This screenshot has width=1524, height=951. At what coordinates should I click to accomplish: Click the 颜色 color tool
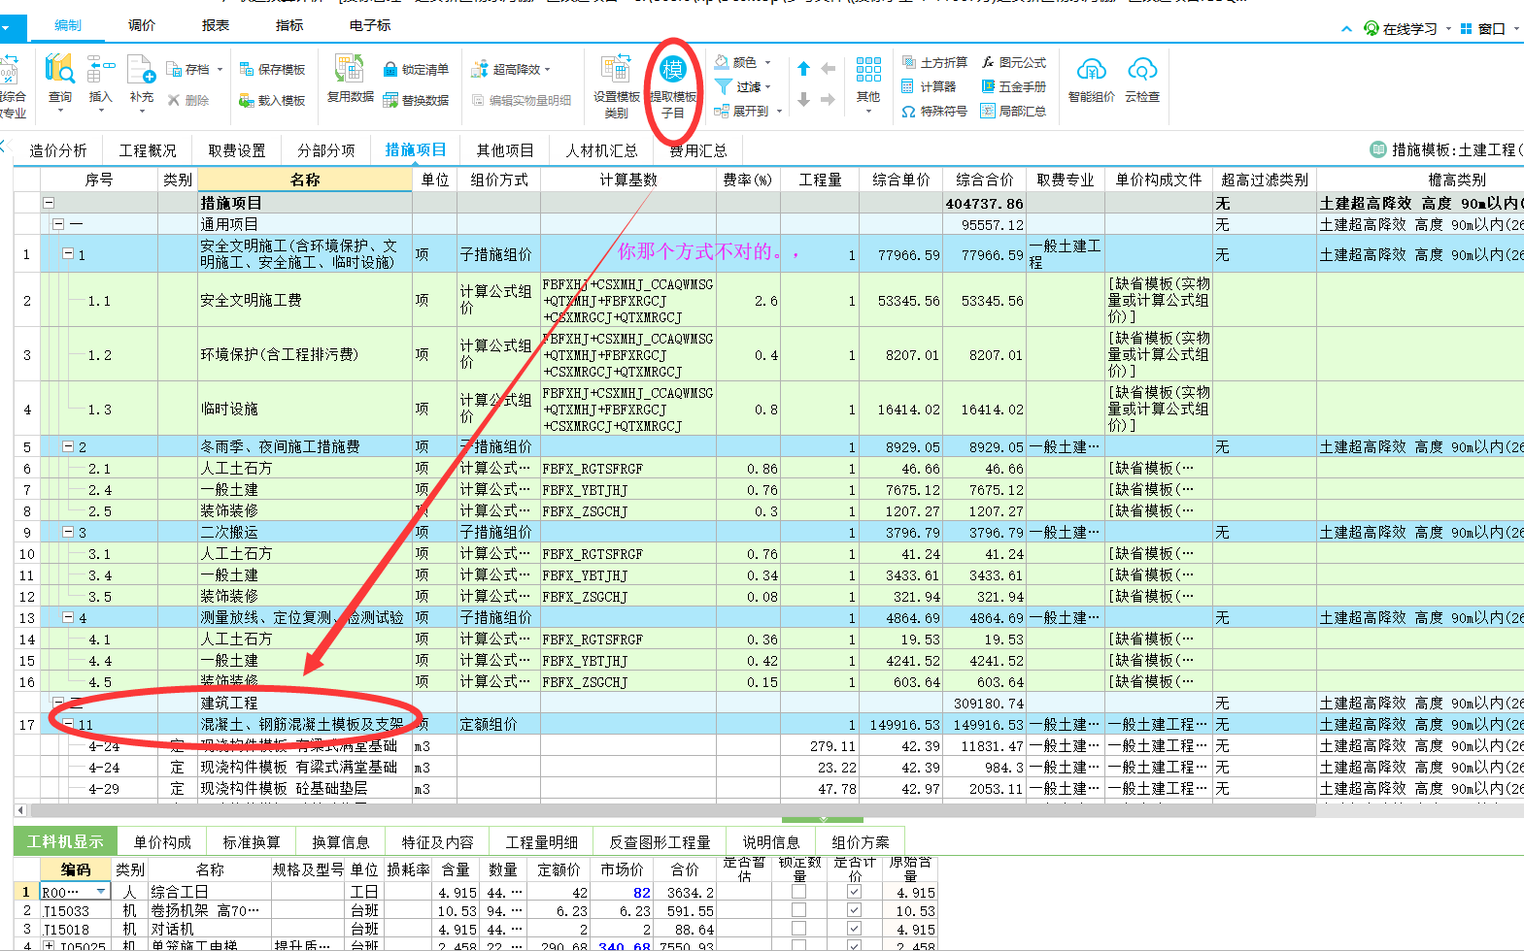(x=742, y=62)
